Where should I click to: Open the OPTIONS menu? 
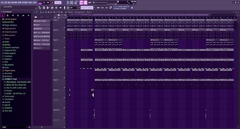pyautogui.click(x=25, y=2)
